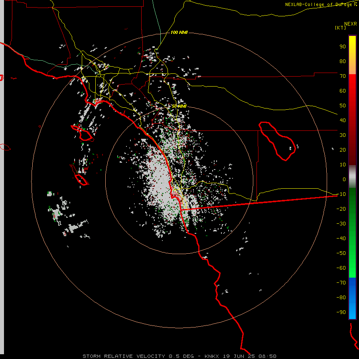359x359 pixels.
Task: Click "STORM RELATIVE VELOCITY" in the caption
Action: [x=124, y=356]
